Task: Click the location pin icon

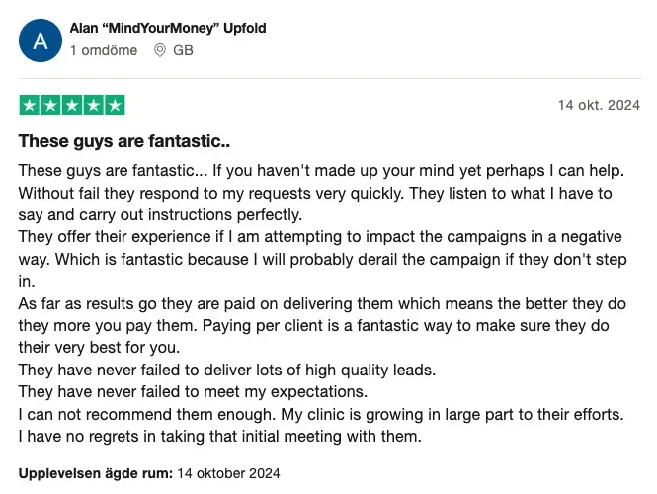Action: 160,50
